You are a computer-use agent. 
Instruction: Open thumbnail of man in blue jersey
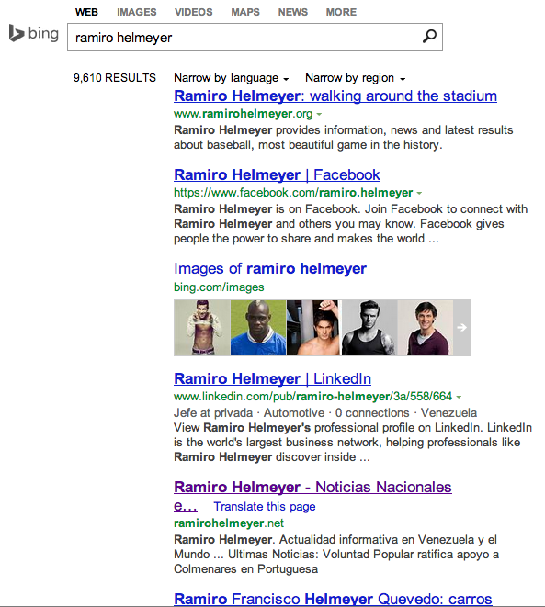pos(258,328)
